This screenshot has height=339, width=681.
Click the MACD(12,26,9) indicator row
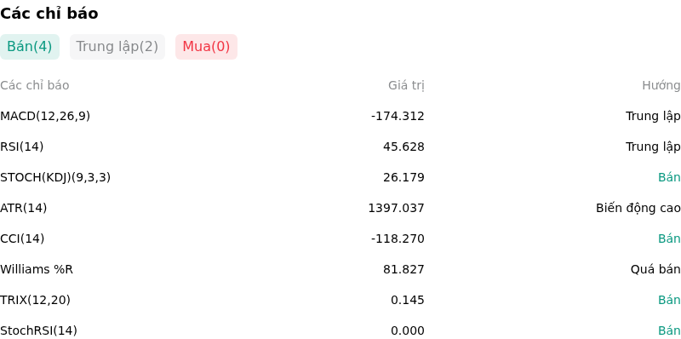340,116
